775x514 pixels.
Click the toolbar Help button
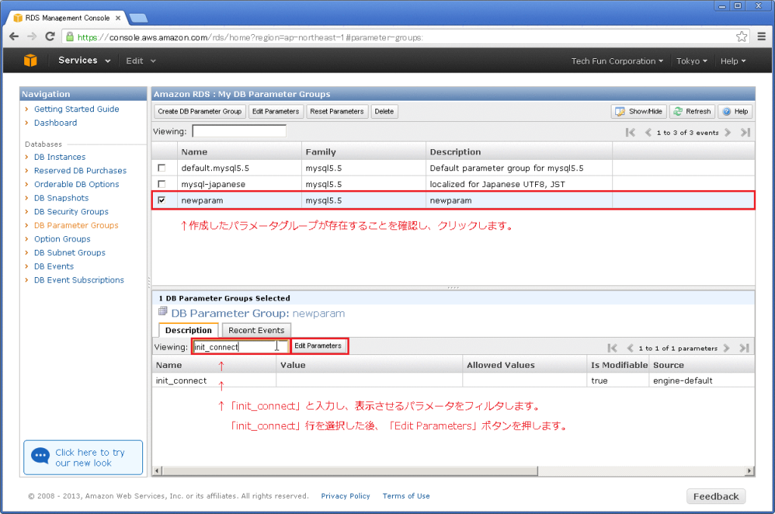click(736, 112)
